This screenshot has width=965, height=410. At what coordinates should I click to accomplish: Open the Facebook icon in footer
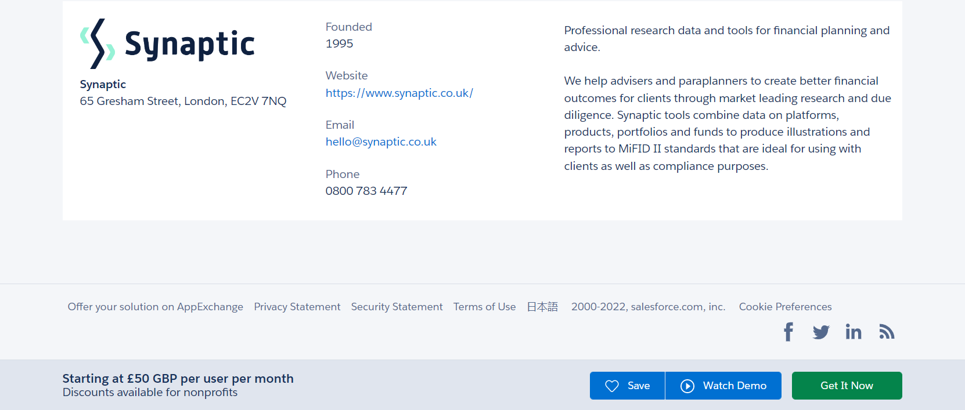click(788, 332)
